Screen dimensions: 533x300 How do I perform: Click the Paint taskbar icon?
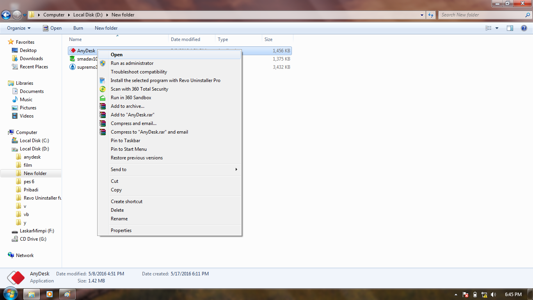[x=68, y=294]
